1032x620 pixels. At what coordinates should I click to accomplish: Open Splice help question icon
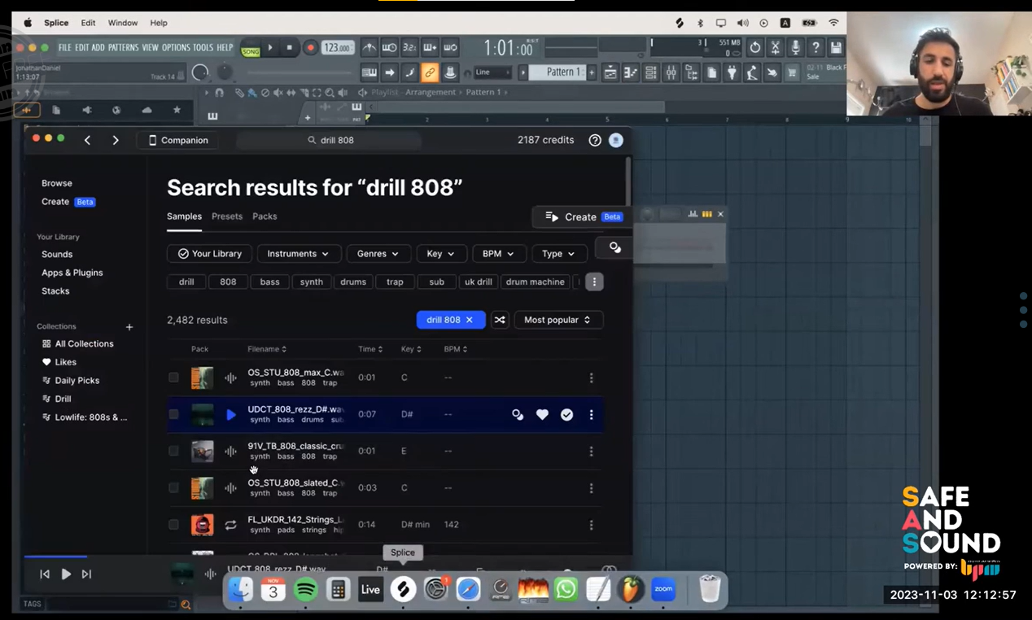coord(595,140)
